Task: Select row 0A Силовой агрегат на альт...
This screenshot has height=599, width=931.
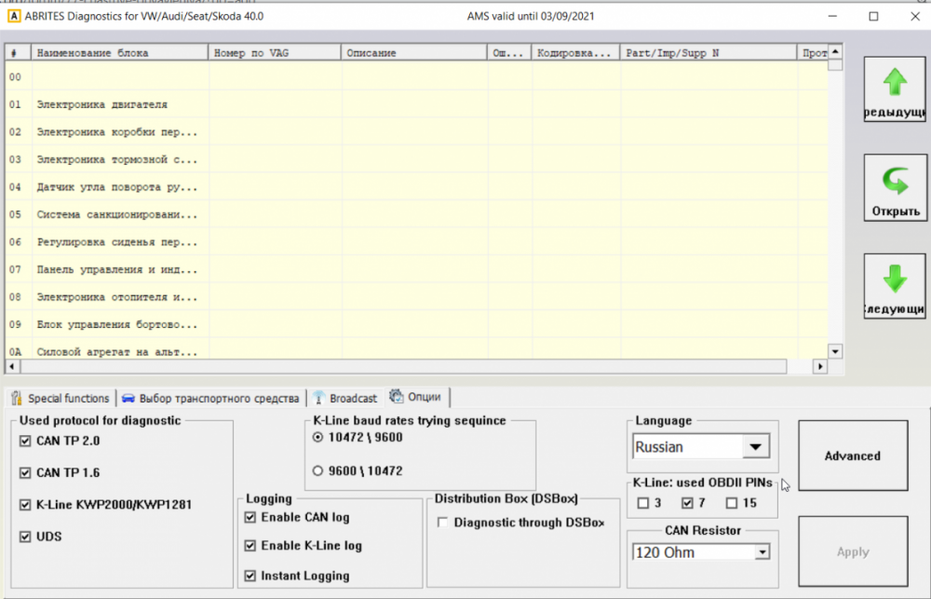Action: (416, 350)
